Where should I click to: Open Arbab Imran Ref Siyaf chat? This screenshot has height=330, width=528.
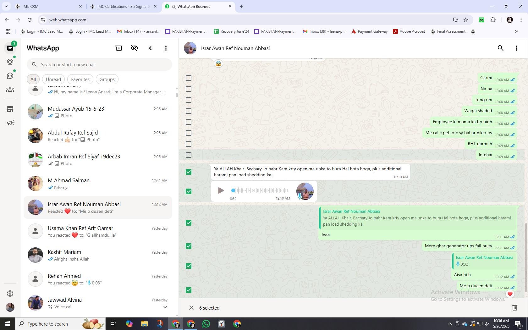pyautogui.click(x=98, y=160)
